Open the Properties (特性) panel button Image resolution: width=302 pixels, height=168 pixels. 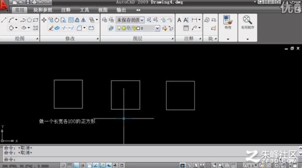tap(228, 22)
